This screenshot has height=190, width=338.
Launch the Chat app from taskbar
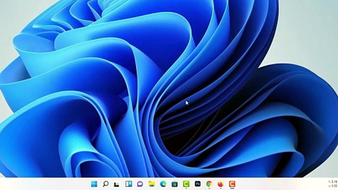coord(140,184)
